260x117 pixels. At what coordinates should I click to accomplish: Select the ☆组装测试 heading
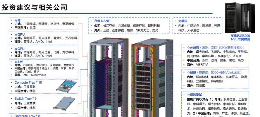[x=195, y=95]
